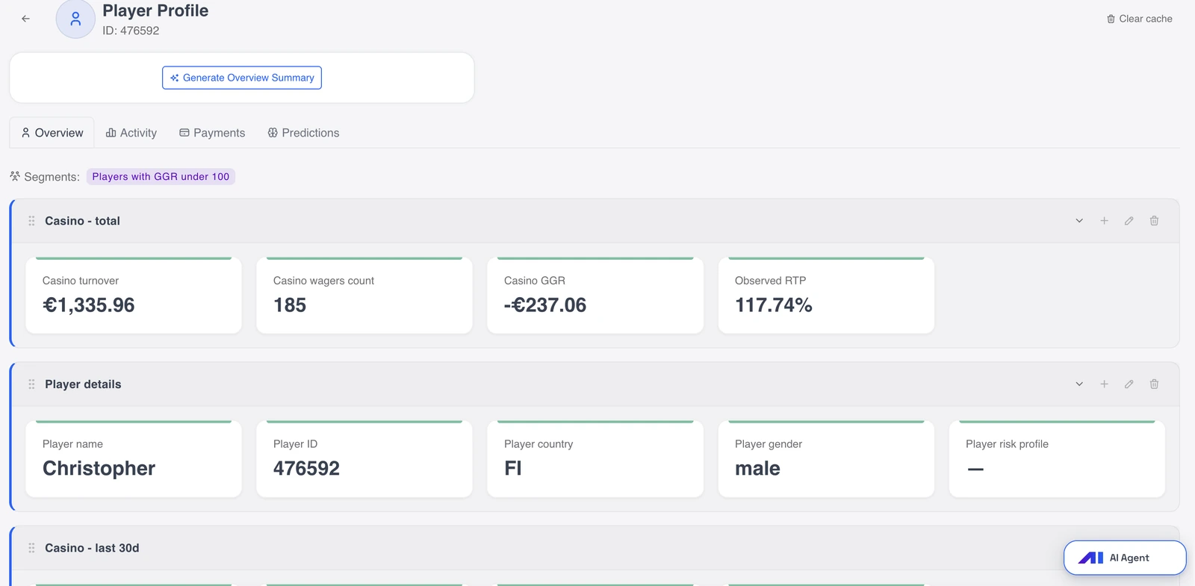The height and width of the screenshot is (586, 1195).
Task: Open the Activity tab
Action: pyautogui.click(x=131, y=133)
